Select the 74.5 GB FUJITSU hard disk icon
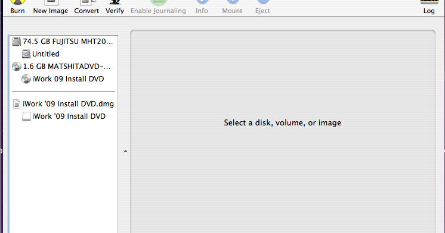 click(x=17, y=42)
